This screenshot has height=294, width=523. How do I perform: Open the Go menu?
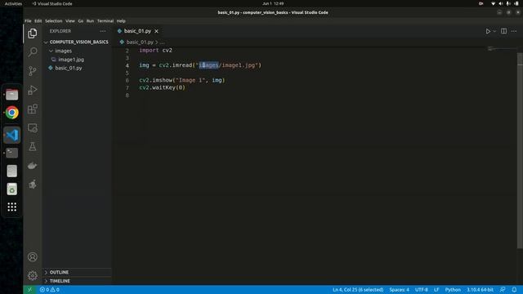(80, 20)
